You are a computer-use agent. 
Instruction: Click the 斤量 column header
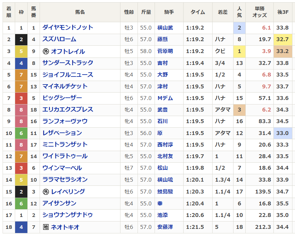(x=146, y=12)
